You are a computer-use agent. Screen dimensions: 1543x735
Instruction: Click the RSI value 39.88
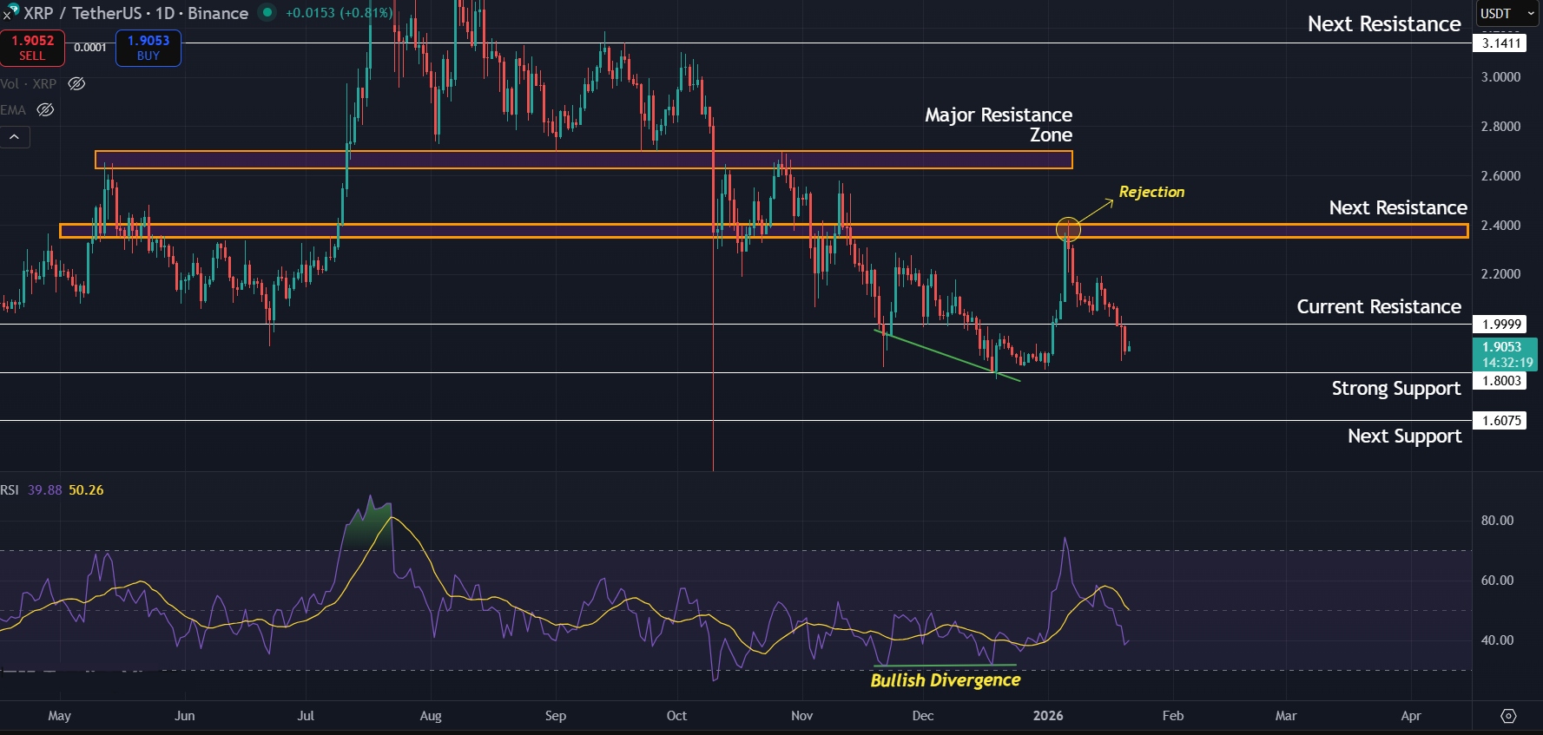click(44, 490)
